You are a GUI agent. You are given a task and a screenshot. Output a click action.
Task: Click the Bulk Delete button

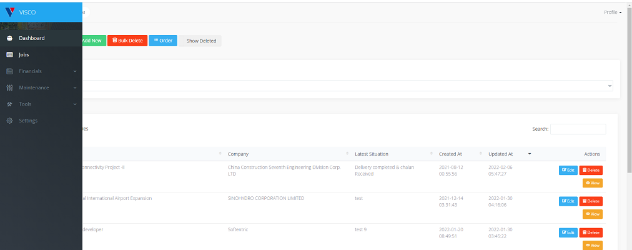pos(127,41)
